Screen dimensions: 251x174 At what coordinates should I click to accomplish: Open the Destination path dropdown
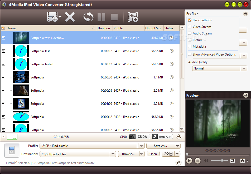[113, 154]
